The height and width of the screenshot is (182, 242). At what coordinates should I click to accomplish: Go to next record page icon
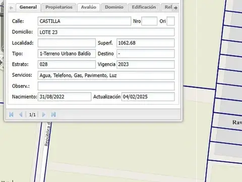[x=44, y=115]
